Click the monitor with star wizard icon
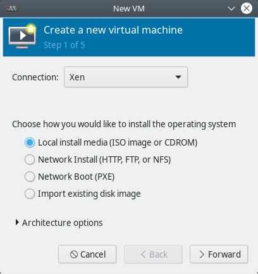The height and width of the screenshot is (274, 258). coord(22,36)
